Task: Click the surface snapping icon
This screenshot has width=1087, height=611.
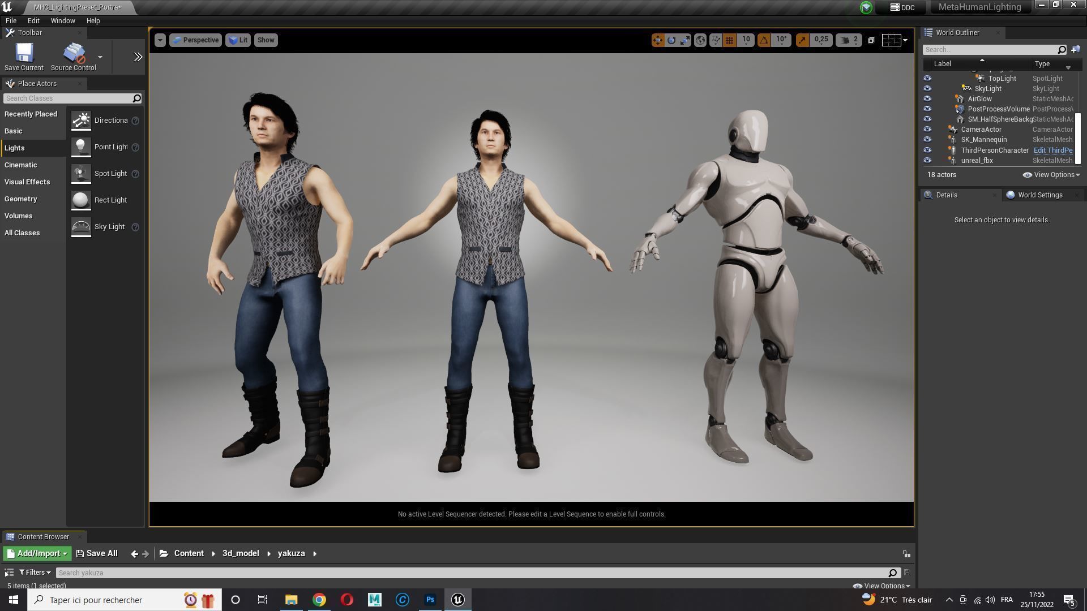Action: coord(716,40)
